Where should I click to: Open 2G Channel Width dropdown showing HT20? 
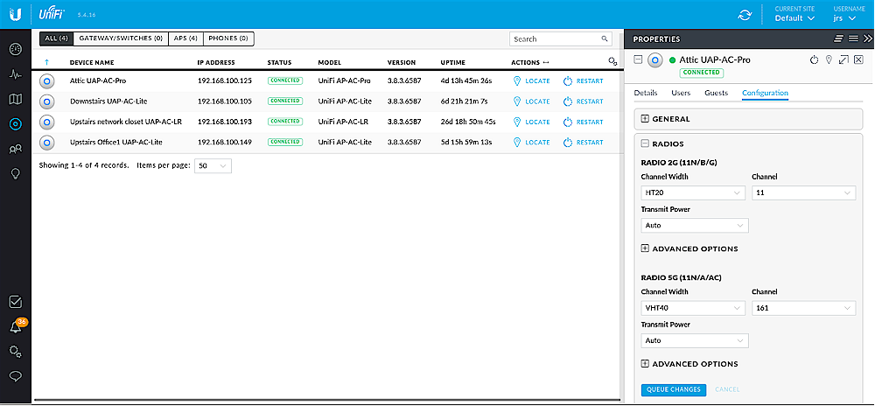(x=693, y=193)
